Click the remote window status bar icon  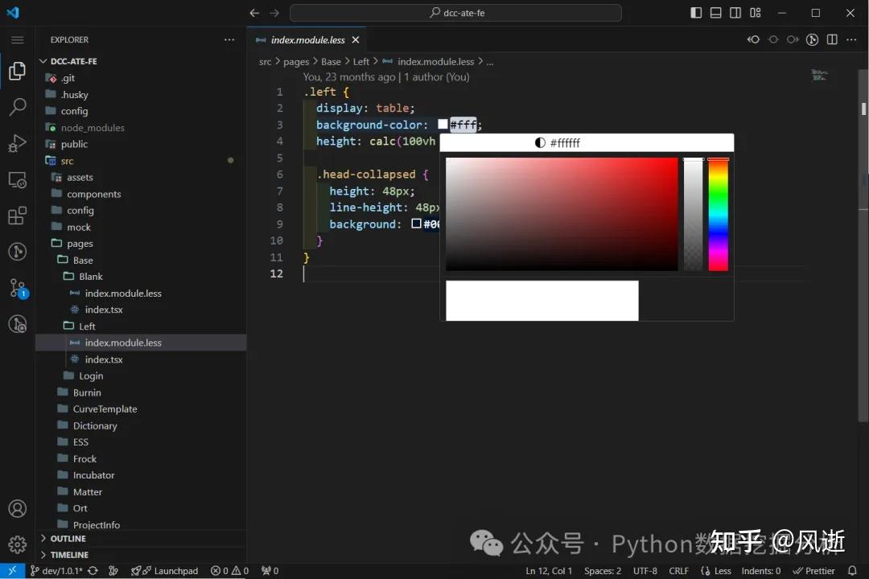click(12, 571)
